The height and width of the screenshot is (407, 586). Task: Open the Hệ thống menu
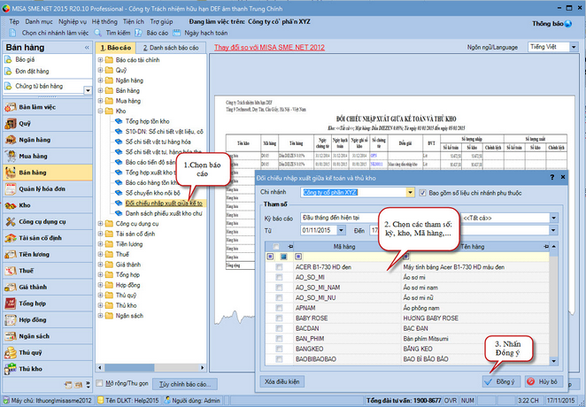pyautogui.click(x=104, y=21)
